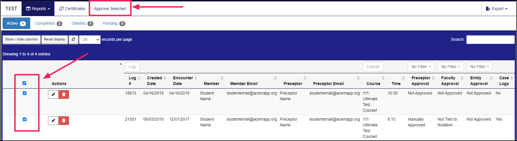Open Faculty Approval No Filter dropdown
The image size is (517, 141).
[x=451, y=67]
